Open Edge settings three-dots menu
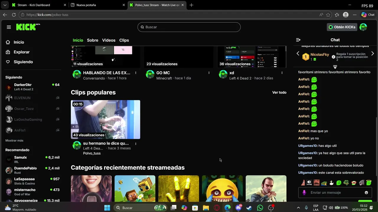 [355, 15]
